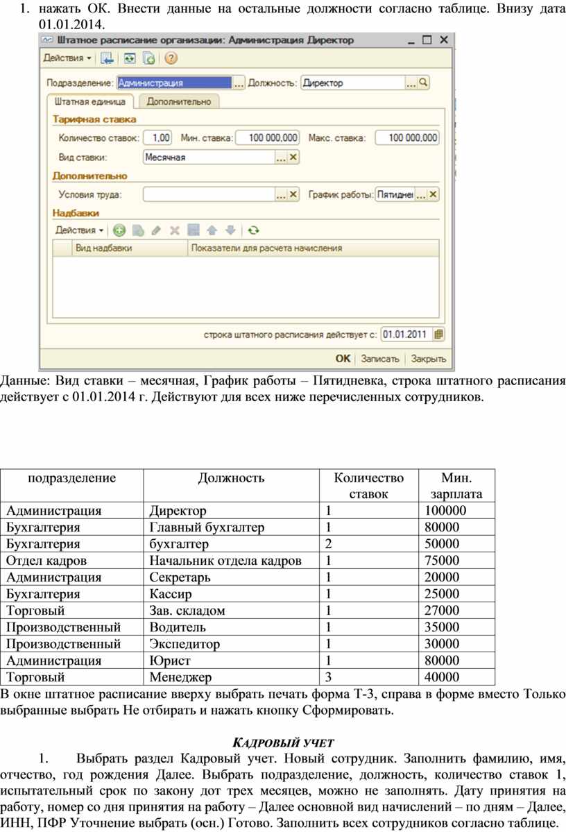Click the OK button

[343, 359]
